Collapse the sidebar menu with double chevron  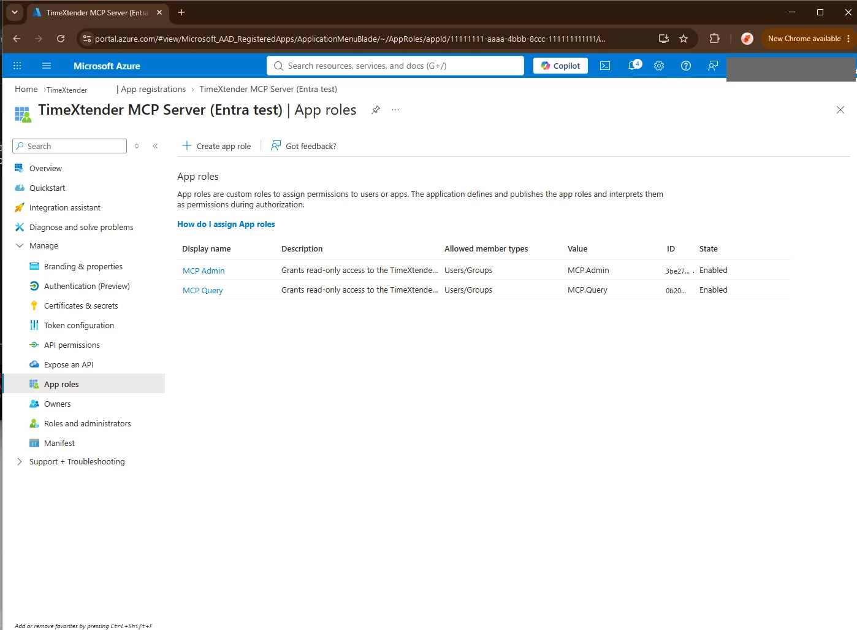[x=155, y=146]
